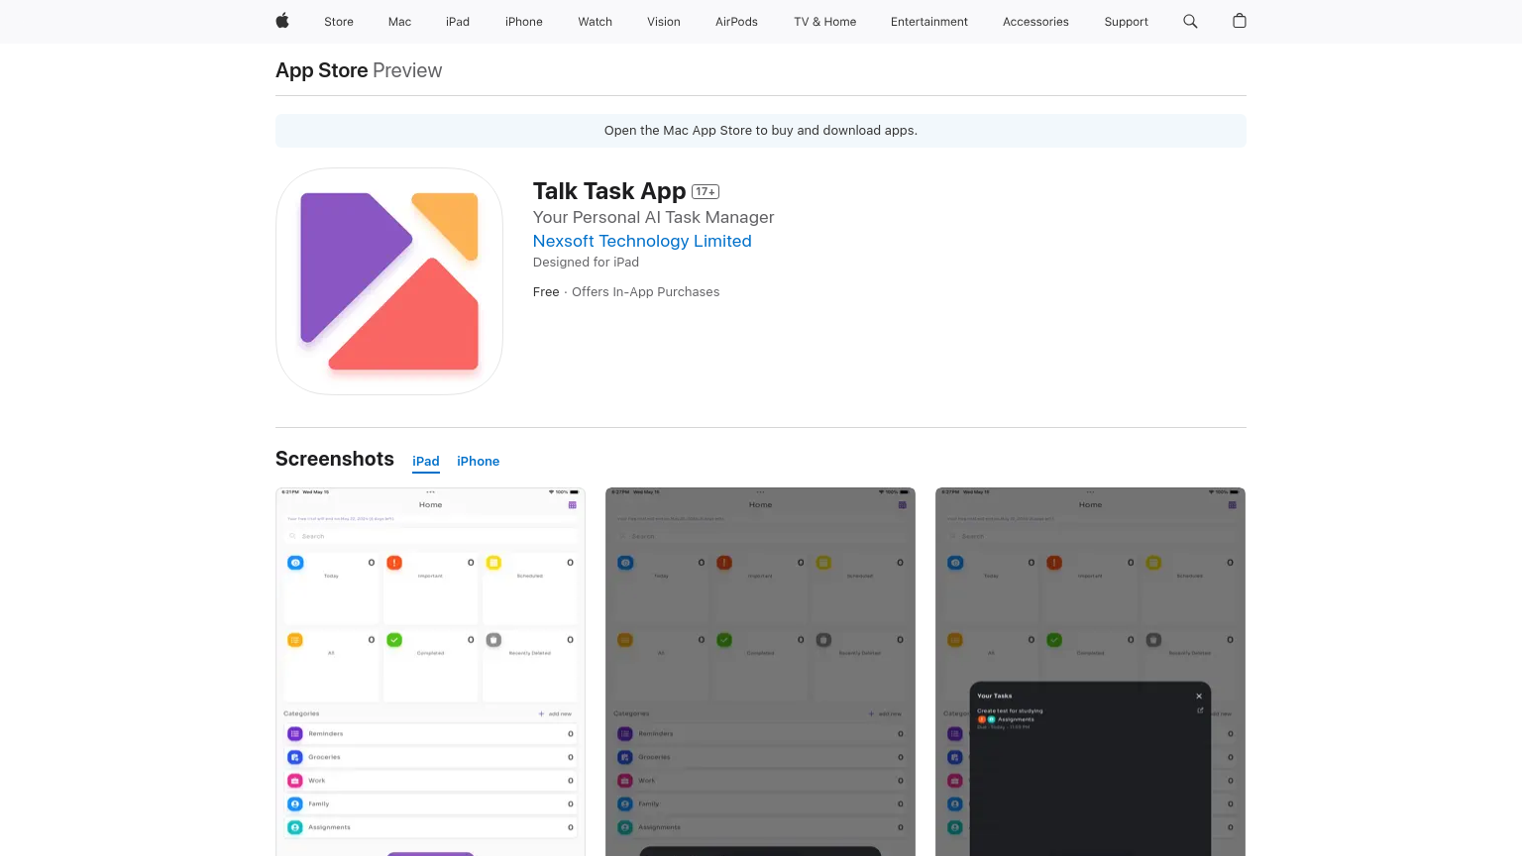The width and height of the screenshot is (1522, 856).
Task: Click the Family person icon
Action: click(295, 803)
